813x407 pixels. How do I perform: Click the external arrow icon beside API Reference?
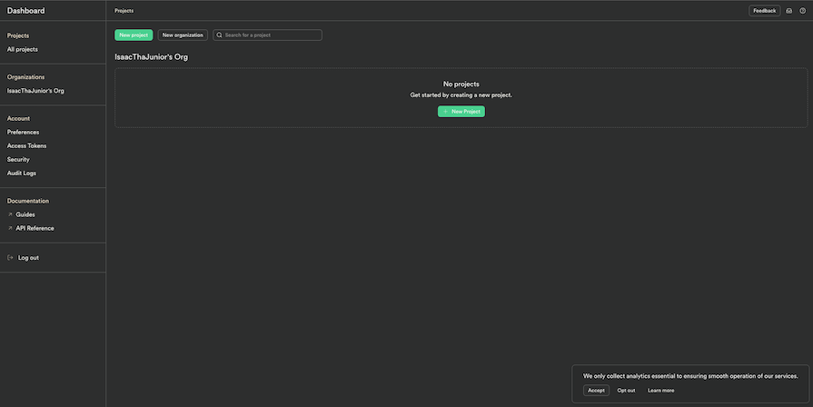tap(10, 228)
